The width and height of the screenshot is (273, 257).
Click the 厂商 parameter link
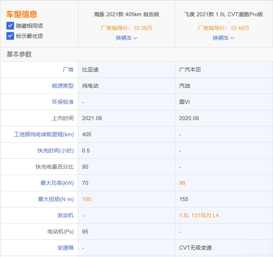click(x=68, y=69)
